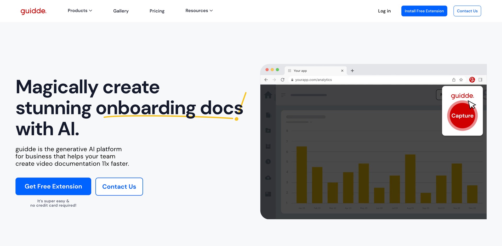The image size is (502, 246).
Task: Click the red macOS close dot in mock window
Action: click(x=267, y=70)
